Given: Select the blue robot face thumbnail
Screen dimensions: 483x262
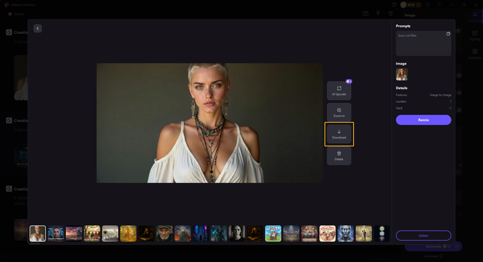Looking at the screenshot, I should pyautogui.click(x=345, y=233).
